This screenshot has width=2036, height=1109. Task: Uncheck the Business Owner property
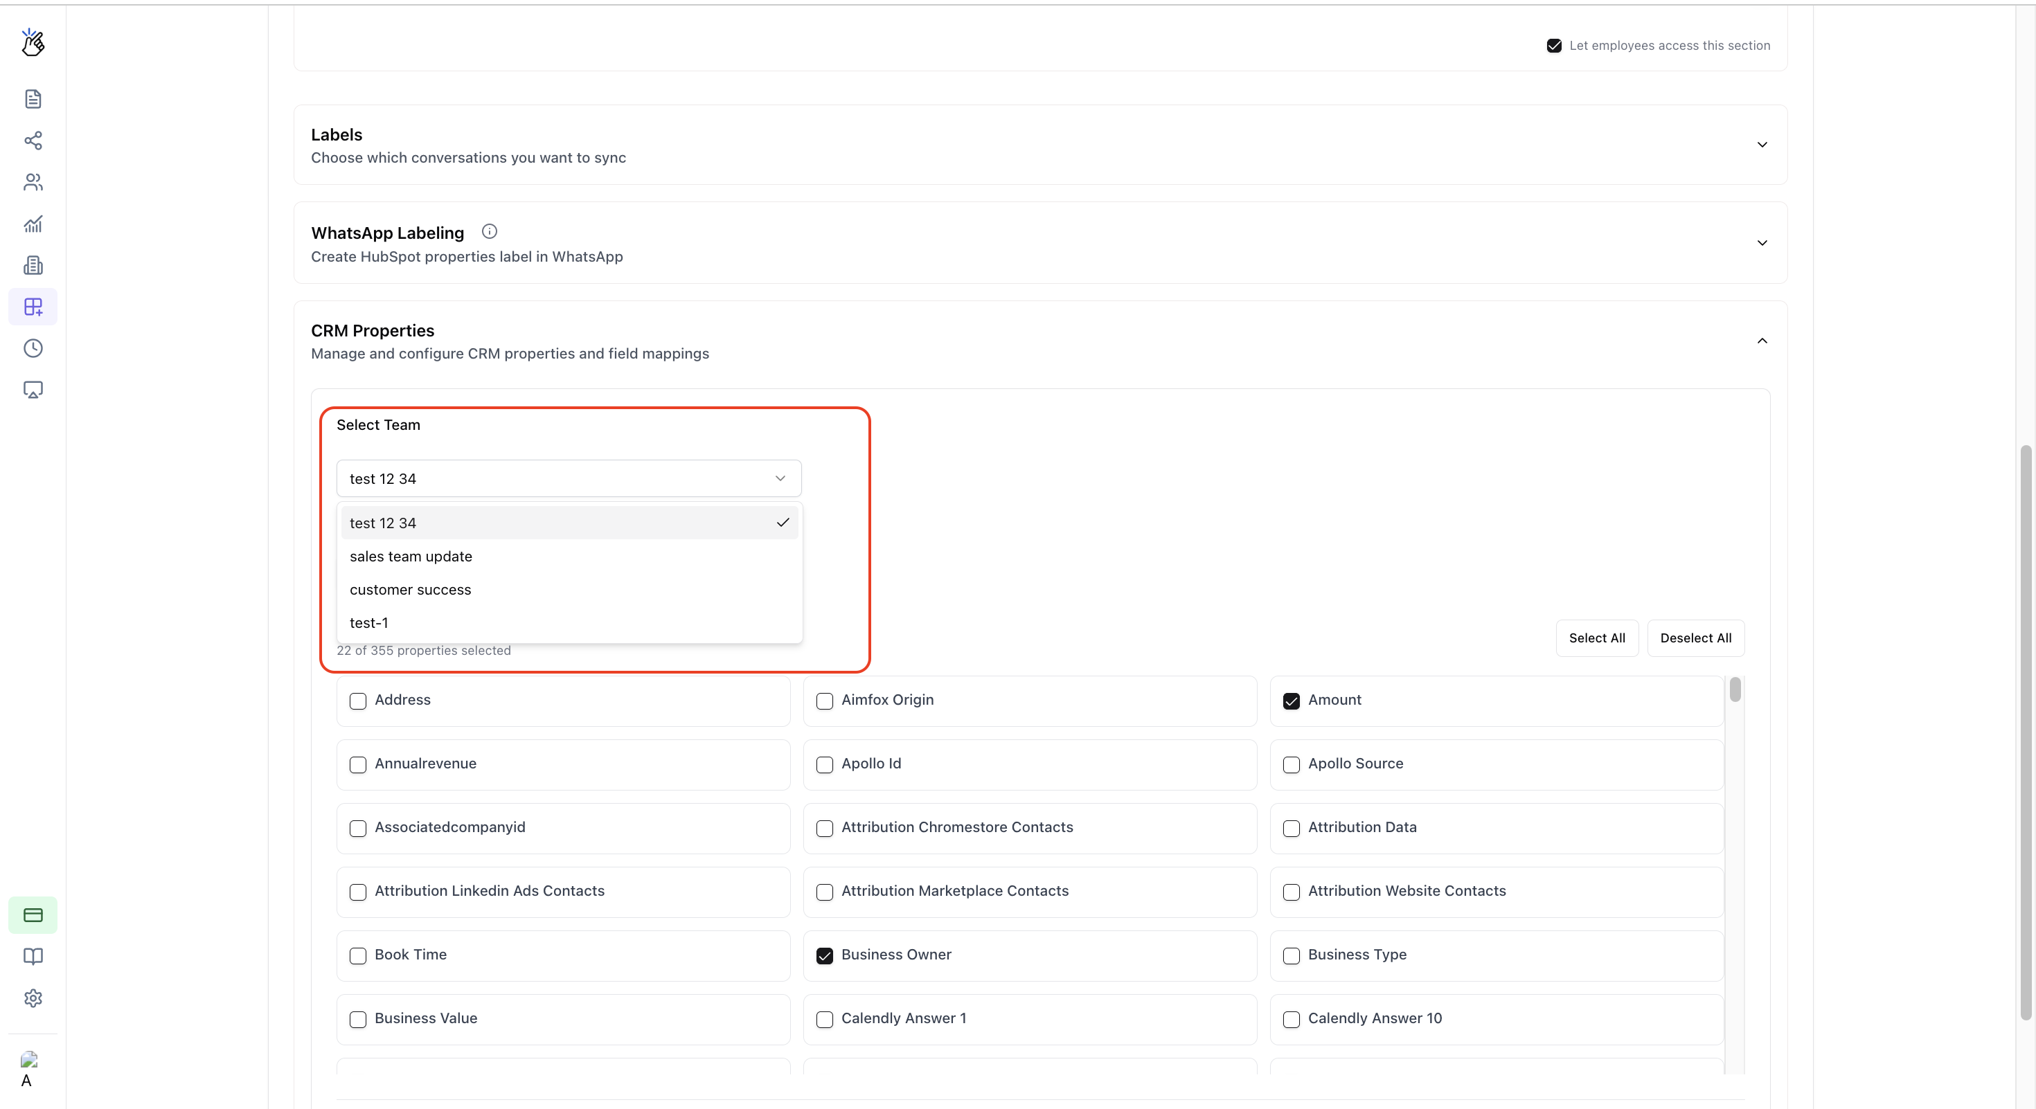point(824,955)
